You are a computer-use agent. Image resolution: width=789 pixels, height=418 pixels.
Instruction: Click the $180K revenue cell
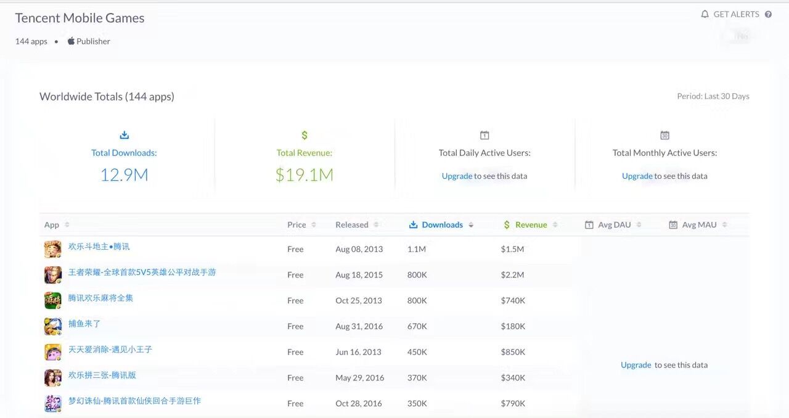[513, 326]
